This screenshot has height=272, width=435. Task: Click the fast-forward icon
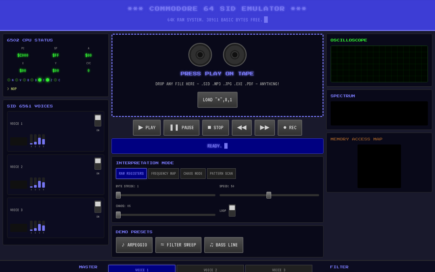[x=264, y=128]
